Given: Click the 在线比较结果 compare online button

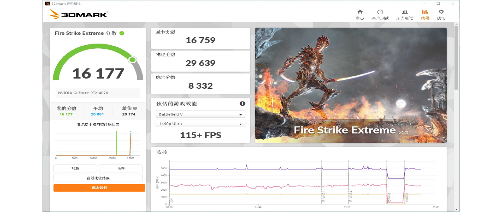Looking at the screenshot, I should point(98,178).
